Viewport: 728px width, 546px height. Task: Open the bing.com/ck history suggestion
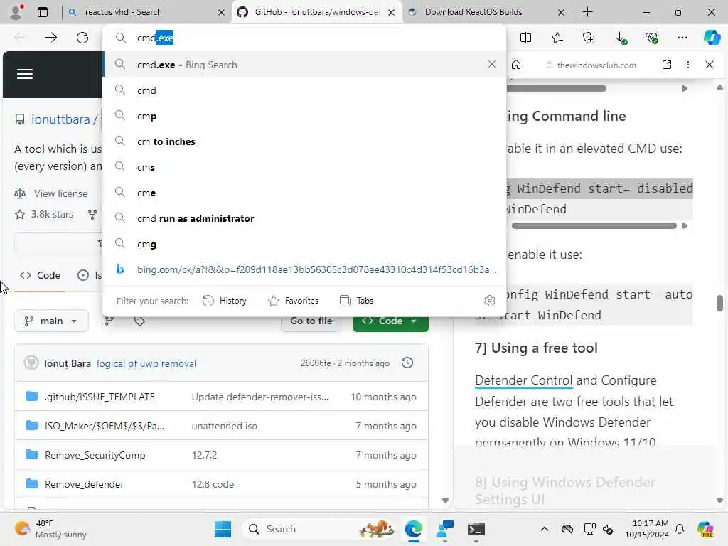304,269
